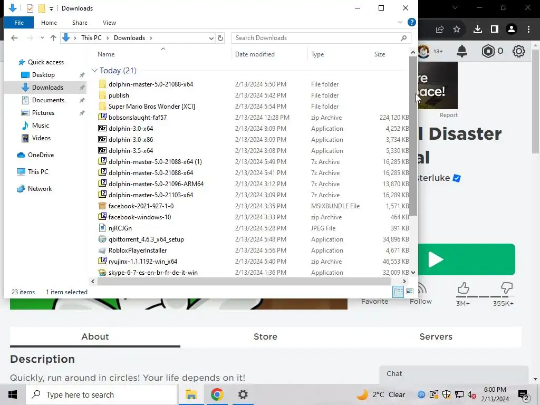This screenshot has width=540, height=405.
Task: Open Settings from the taskbar
Action: [243, 394]
